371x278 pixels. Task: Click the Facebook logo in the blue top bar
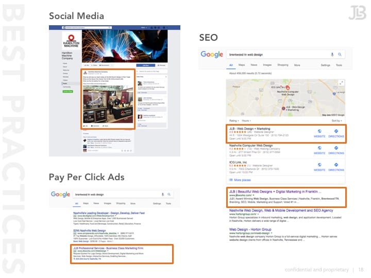(x=63, y=28)
